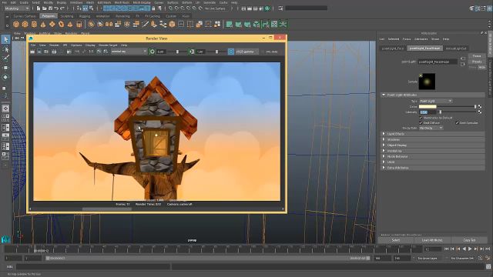Choose the Select tool arrow in toolbox
The height and width of the screenshot is (277, 493).
pyautogui.click(x=5, y=39)
